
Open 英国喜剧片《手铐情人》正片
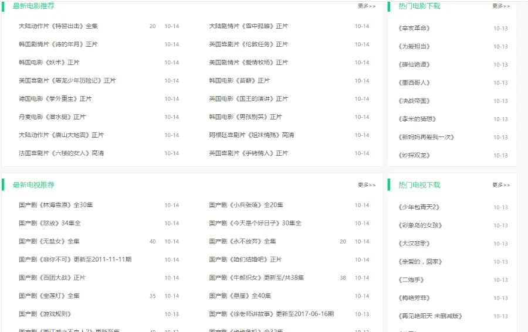point(249,153)
